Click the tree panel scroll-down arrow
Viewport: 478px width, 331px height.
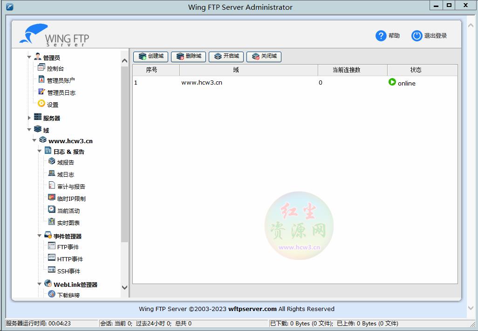point(124,287)
